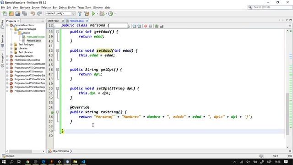Click the Build Project hammer icon
The height and width of the screenshot is (165, 293).
click(80, 13)
